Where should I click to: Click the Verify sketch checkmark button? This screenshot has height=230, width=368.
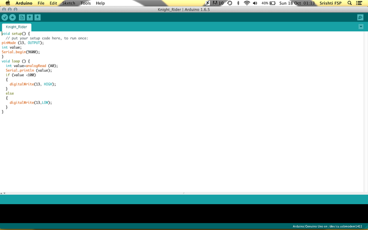click(5, 17)
